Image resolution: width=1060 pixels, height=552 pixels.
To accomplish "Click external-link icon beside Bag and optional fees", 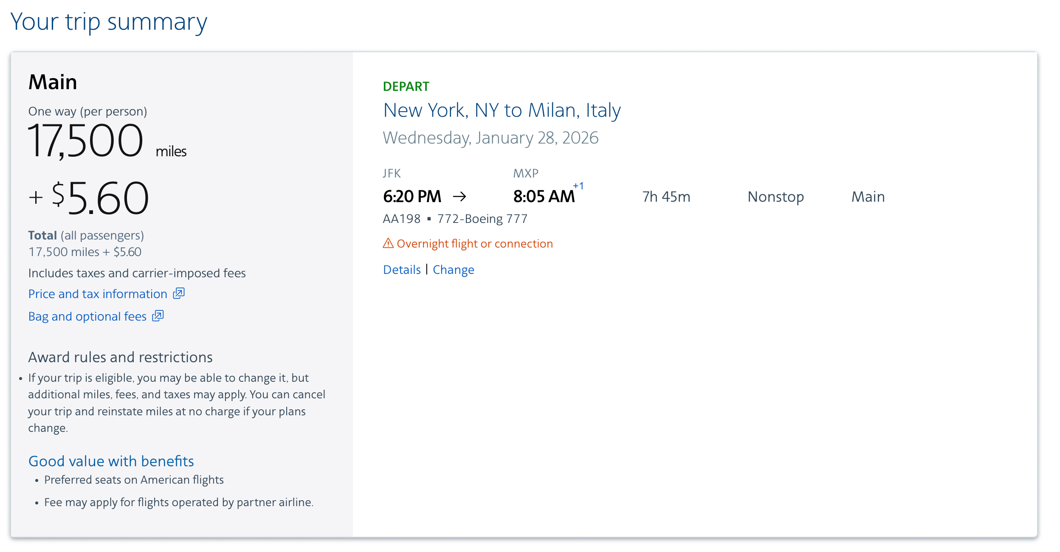I will tap(158, 316).
